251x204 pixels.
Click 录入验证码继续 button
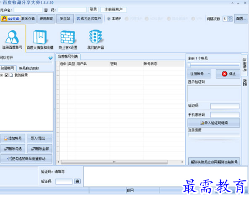coord(214,123)
